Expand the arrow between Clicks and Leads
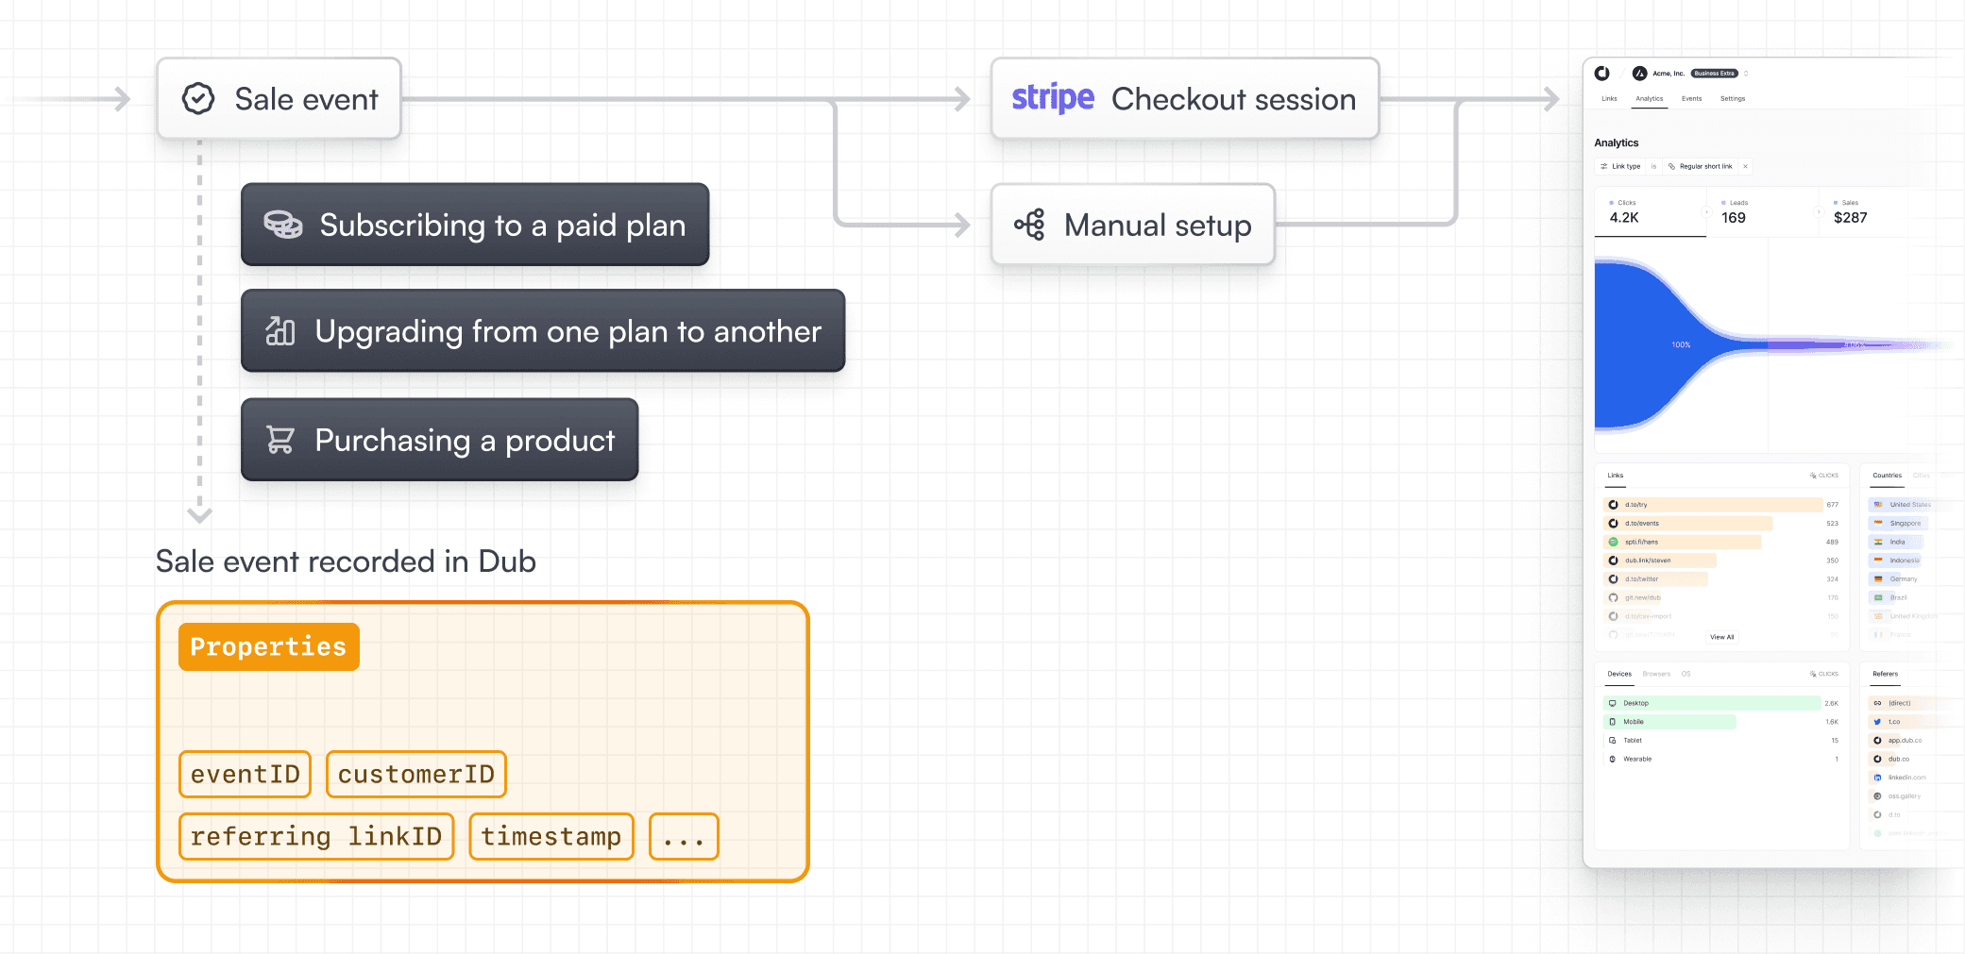Screen dimensions: 1965x954 pos(1706,211)
